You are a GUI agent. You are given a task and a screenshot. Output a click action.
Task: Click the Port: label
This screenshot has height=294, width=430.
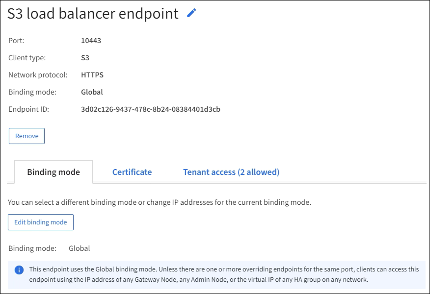[16, 41]
